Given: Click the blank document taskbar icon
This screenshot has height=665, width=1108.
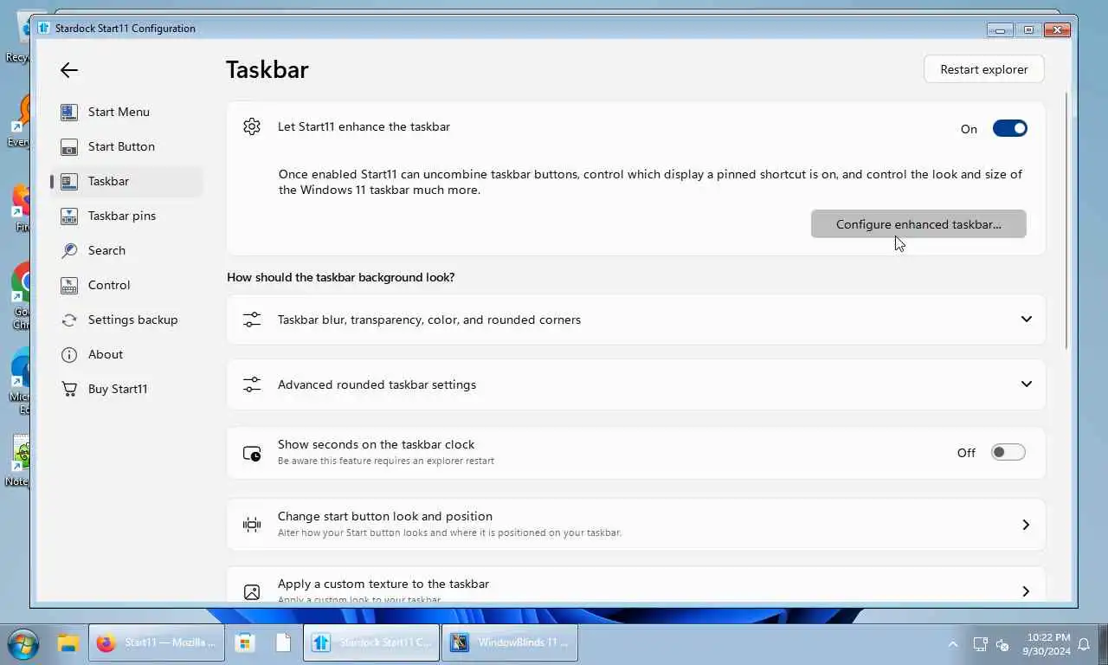Looking at the screenshot, I should pyautogui.click(x=283, y=643).
